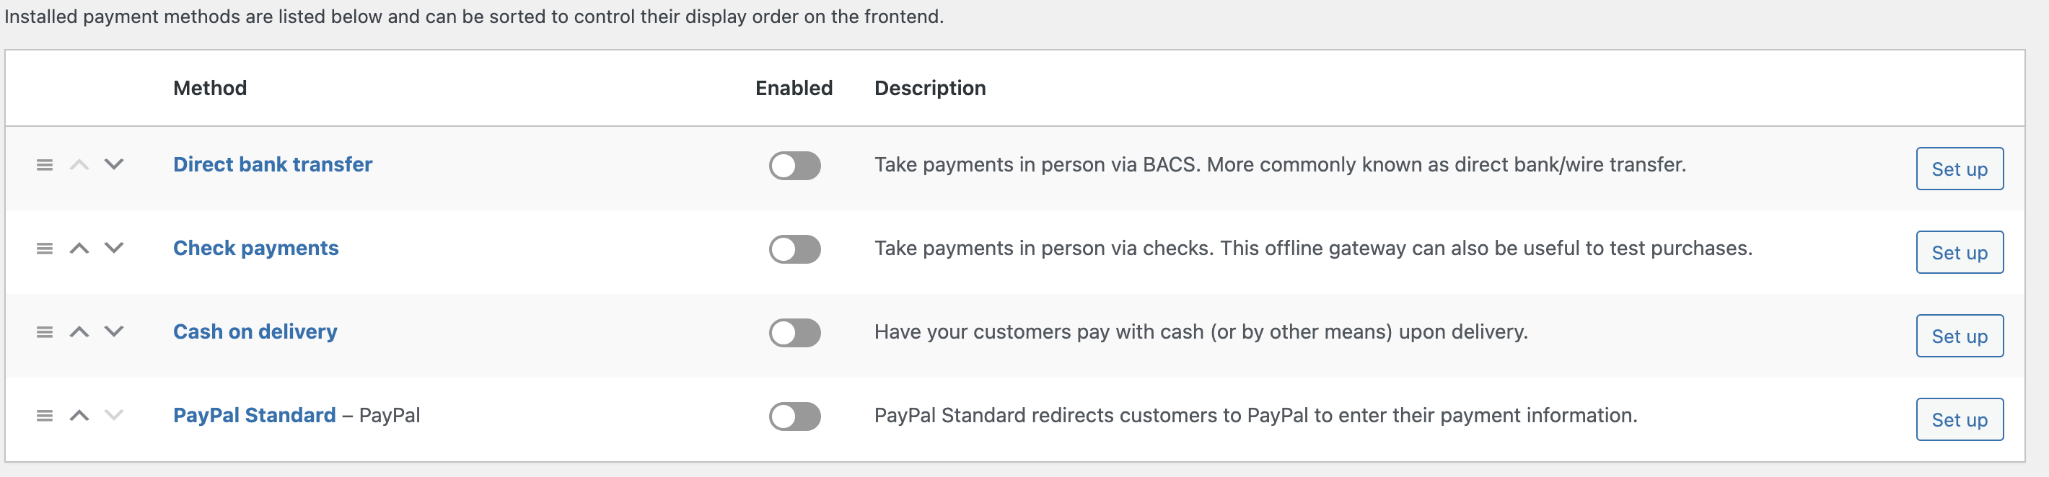Move Check payments up using the arrow
The height and width of the screenshot is (477, 2049).
click(79, 248)
